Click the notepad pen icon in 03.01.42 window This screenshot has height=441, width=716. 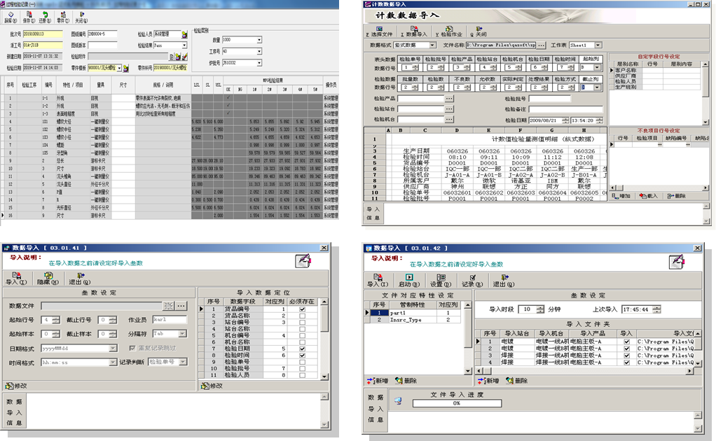point(677,262)
